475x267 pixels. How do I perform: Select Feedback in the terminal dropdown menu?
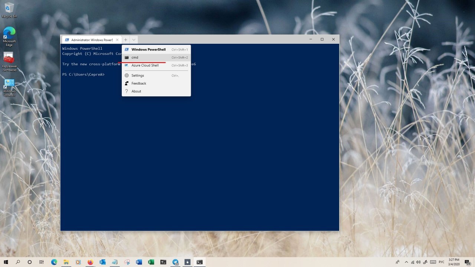point(156,83)
